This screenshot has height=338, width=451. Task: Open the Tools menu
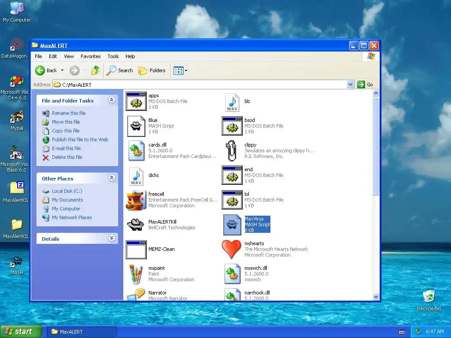point(113,56)
